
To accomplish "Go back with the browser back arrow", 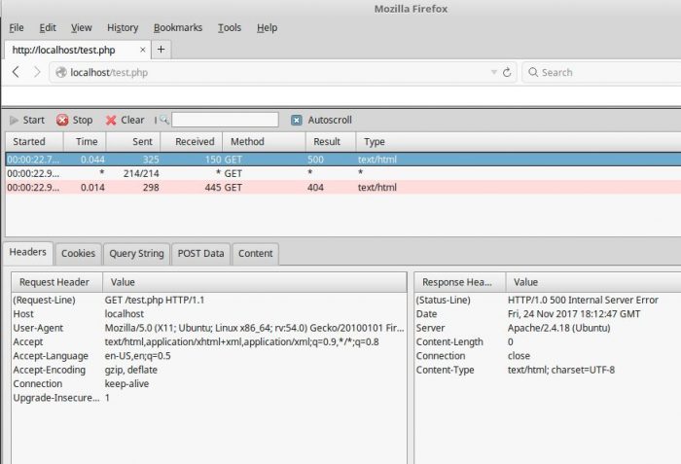I will click(17, 72).
